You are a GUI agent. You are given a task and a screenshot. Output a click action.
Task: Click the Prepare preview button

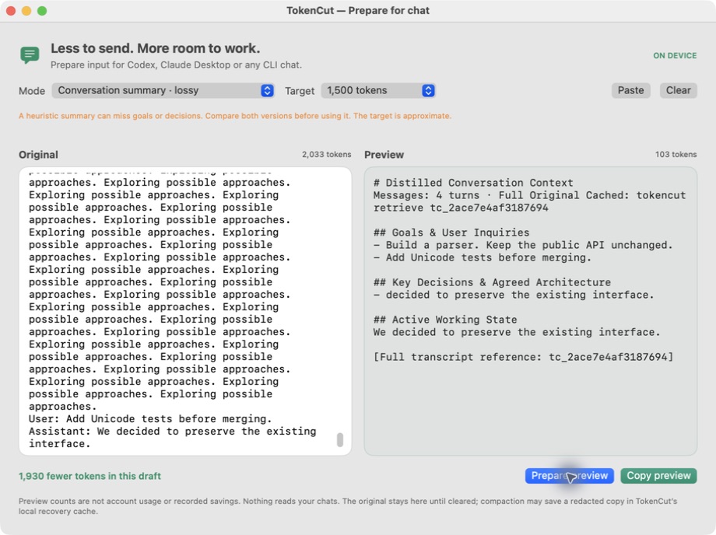click(570, 476)
